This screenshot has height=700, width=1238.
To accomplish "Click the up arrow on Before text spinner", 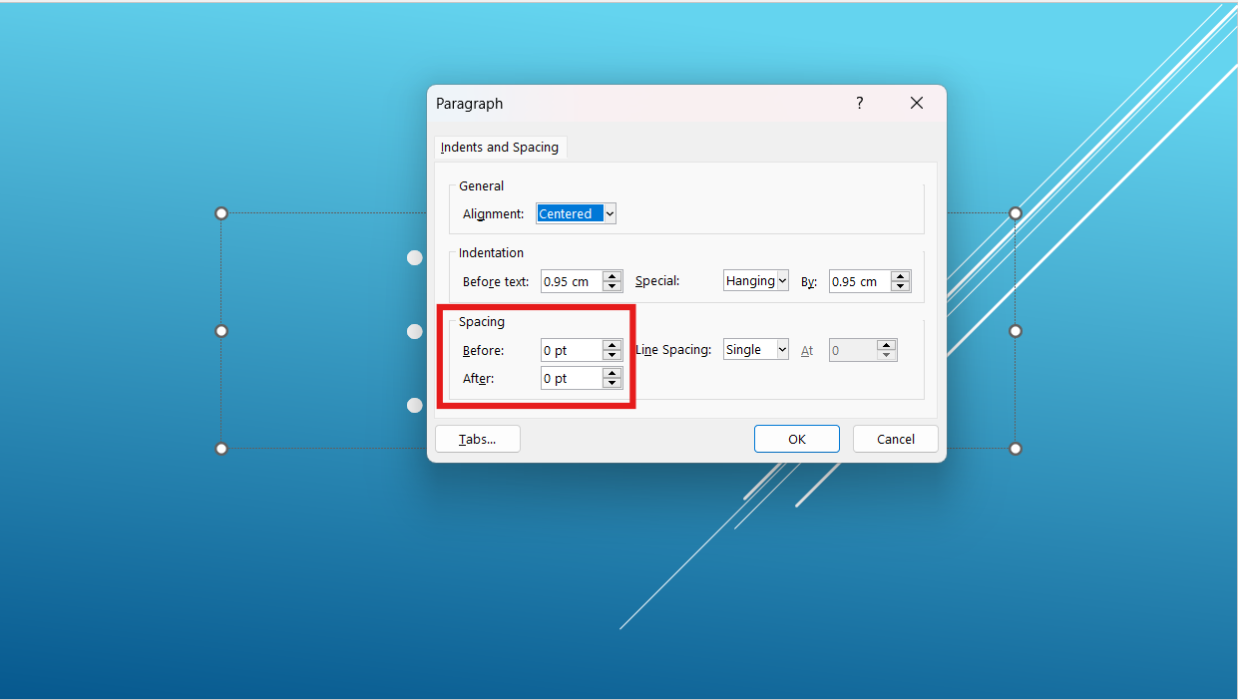I will (612, 276).
